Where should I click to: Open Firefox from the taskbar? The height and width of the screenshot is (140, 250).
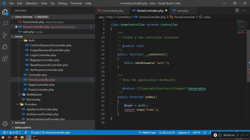pyautogui.click(x=16, y=137)
